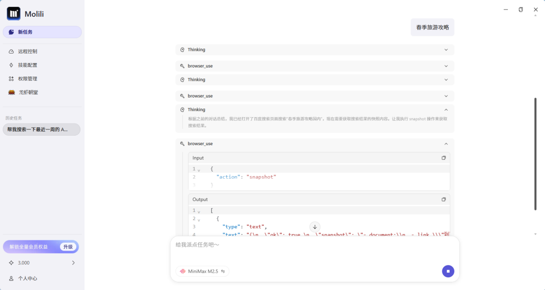Click the scroll-to-bottom arrow button
This screenshot has width=545, height=290.
point(315,227)
